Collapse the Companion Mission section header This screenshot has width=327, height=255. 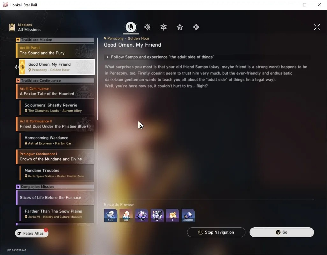pos(55,186)
